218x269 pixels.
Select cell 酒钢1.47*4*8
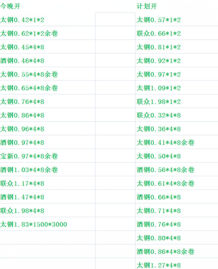pyautogui.click(x=48, y=196)
